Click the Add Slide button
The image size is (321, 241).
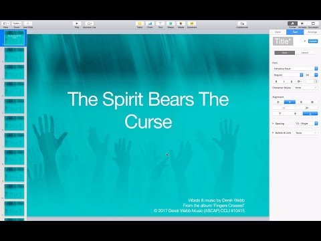tap(28, 23)
